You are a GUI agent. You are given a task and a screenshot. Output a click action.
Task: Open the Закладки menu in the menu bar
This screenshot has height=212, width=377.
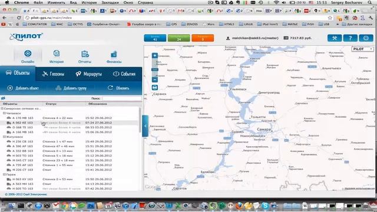click(x=110, y=2)
